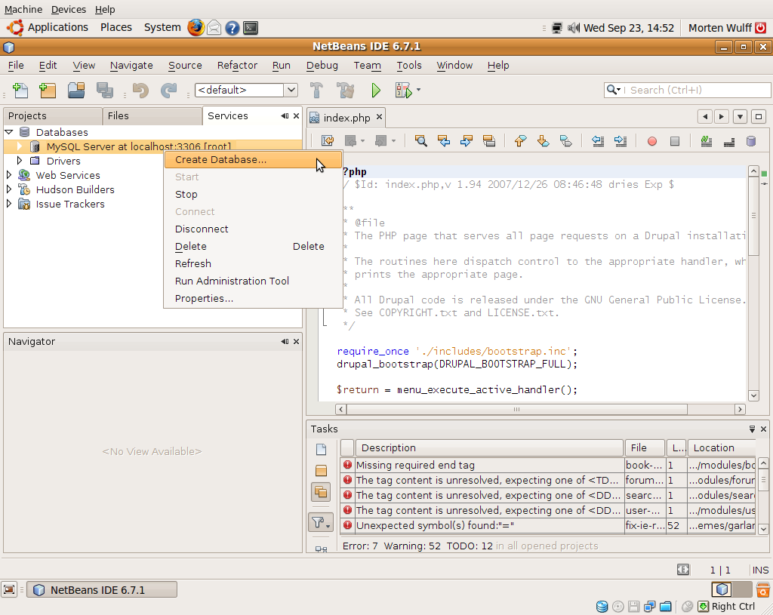Open the Debug button dropdown arrow
Image resolution: width=773 pixels, height=615 pixels.
(x=418, y=90)
